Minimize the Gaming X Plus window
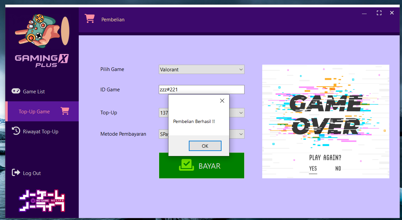 pyautogui.click(x=364, y=13)
